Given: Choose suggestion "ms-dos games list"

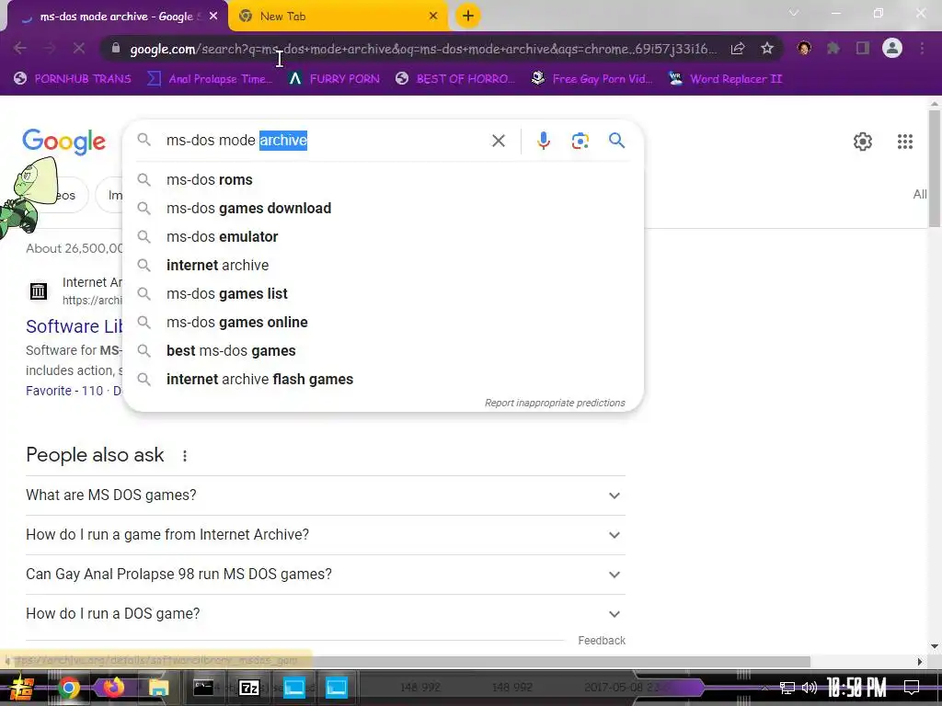Looking at the screenshot, I should (x=383, y=293).
